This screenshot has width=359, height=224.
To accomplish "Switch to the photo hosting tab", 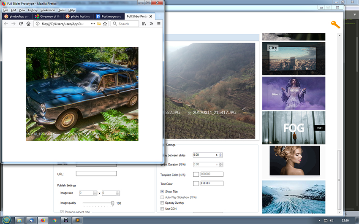I will coord(78,16).
